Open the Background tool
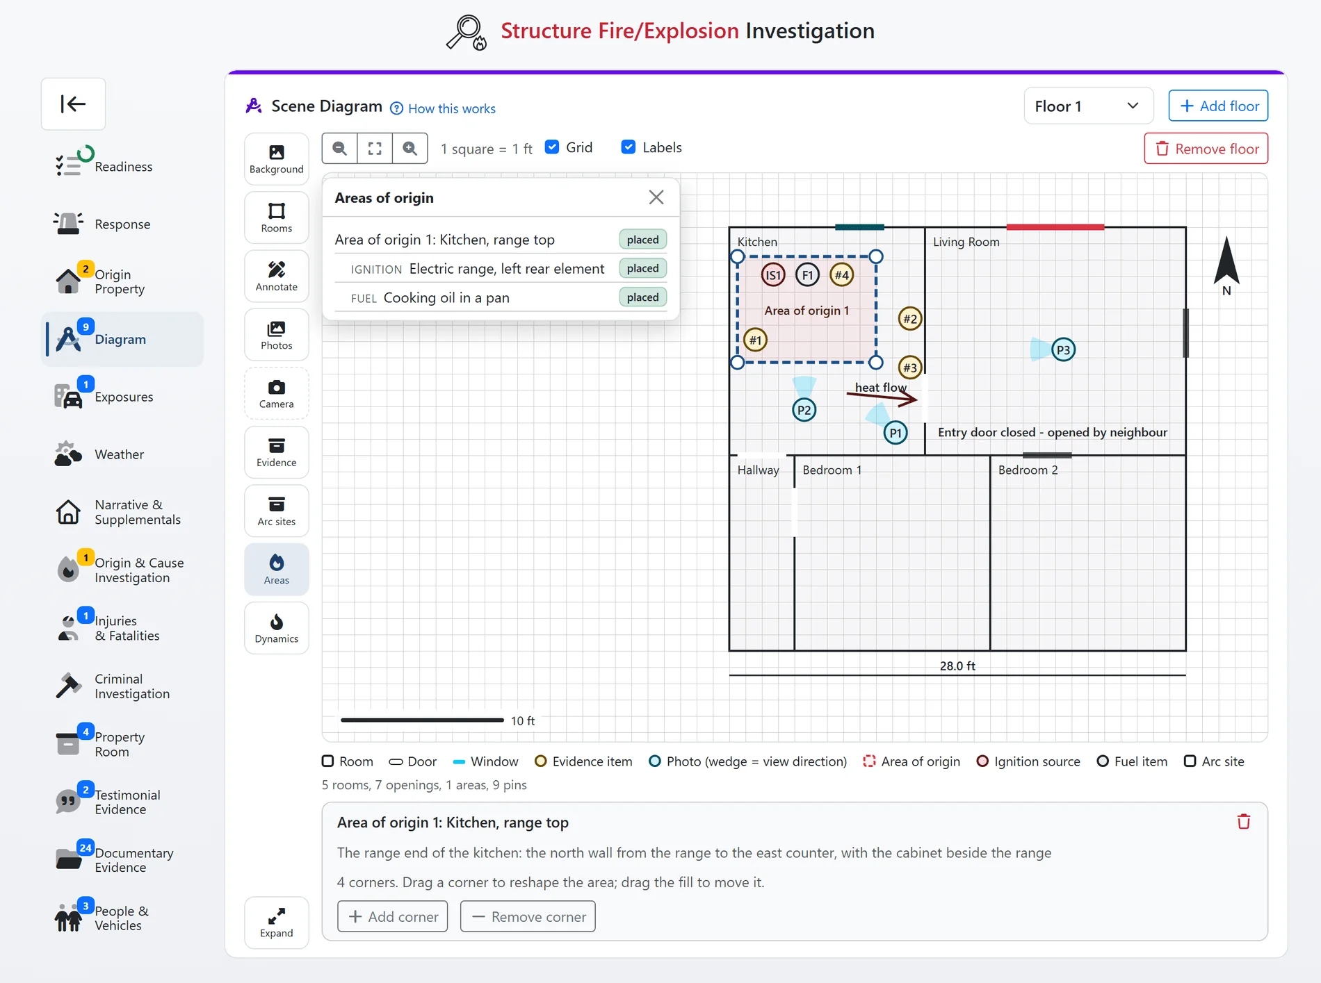1321x983 pixels. pos(276,159)
